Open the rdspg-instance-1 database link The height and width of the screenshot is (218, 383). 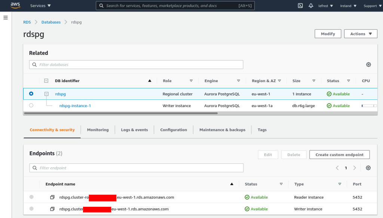tap(75, 106)
